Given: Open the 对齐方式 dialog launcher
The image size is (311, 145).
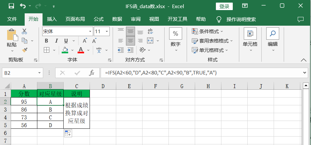Looking at the screenshot, I should click(x=161, y=60).
